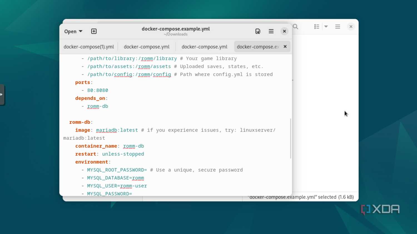Click the docker-compose.example.yml window title
The height and width of the screenshot is (234, 417).
click(176, 29)
